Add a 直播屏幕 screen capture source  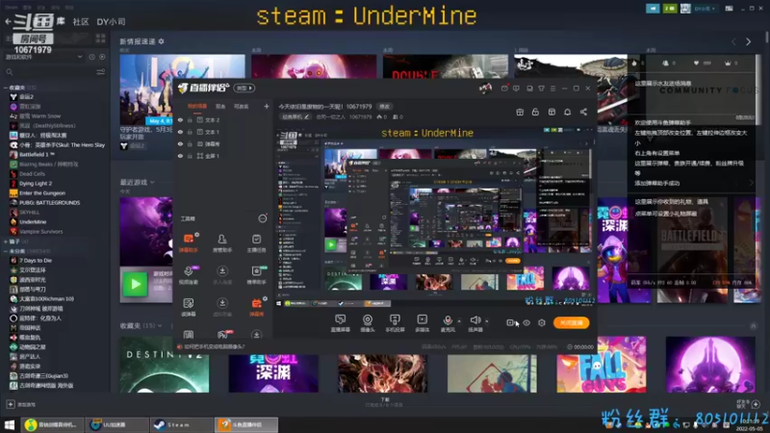click(x=341, y=323)
